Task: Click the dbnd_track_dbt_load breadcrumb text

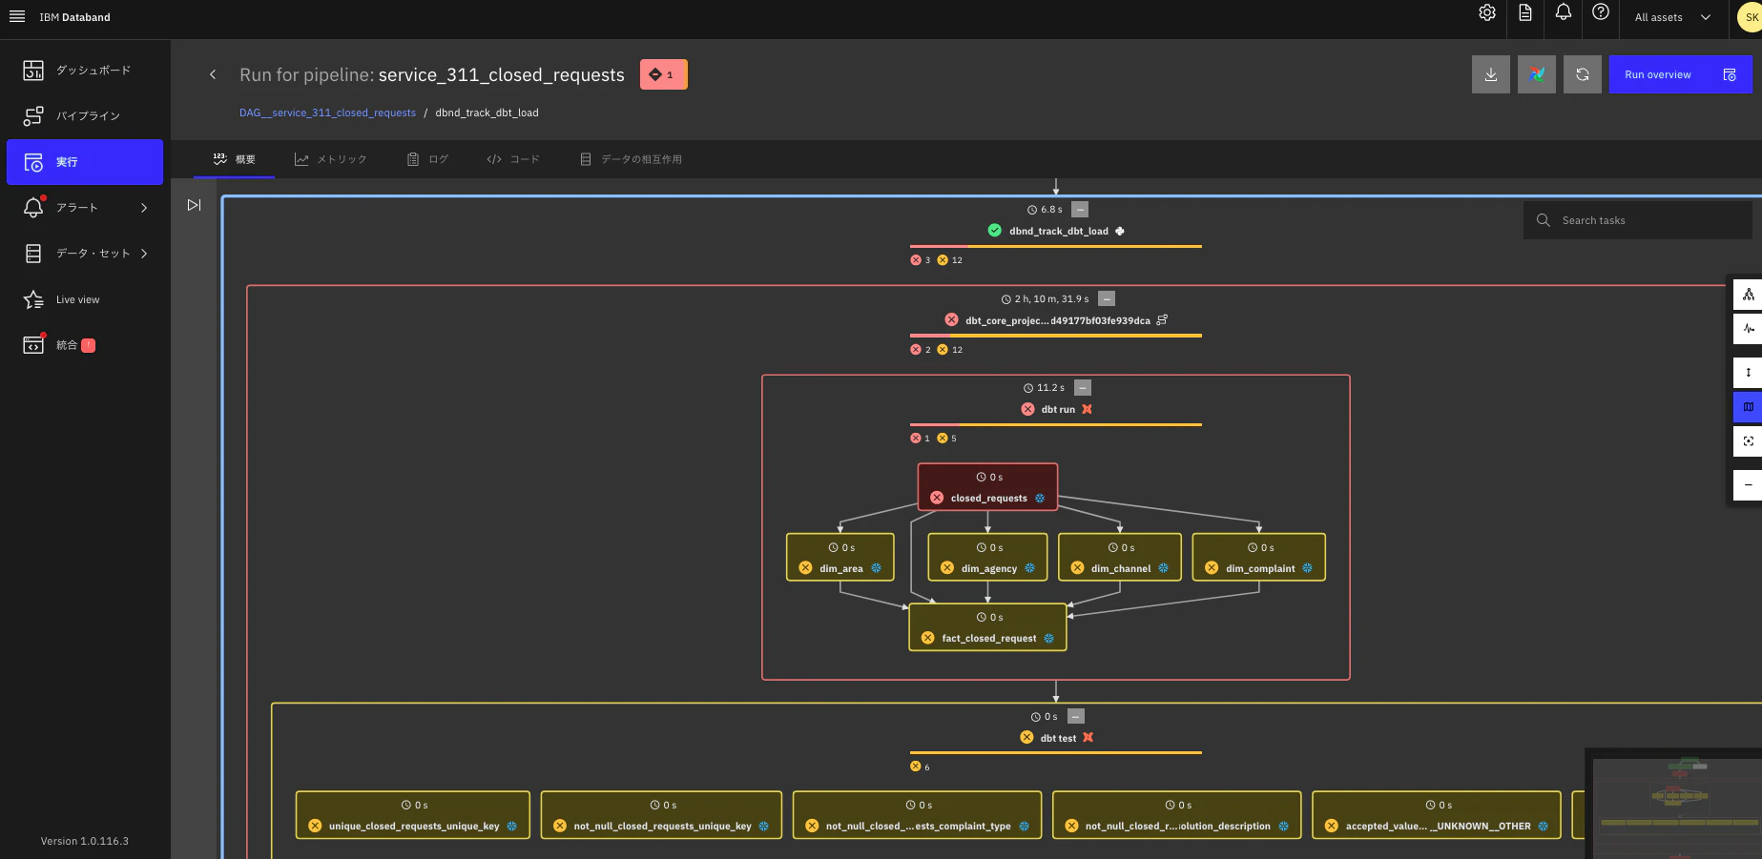Action: coord(487,112)
